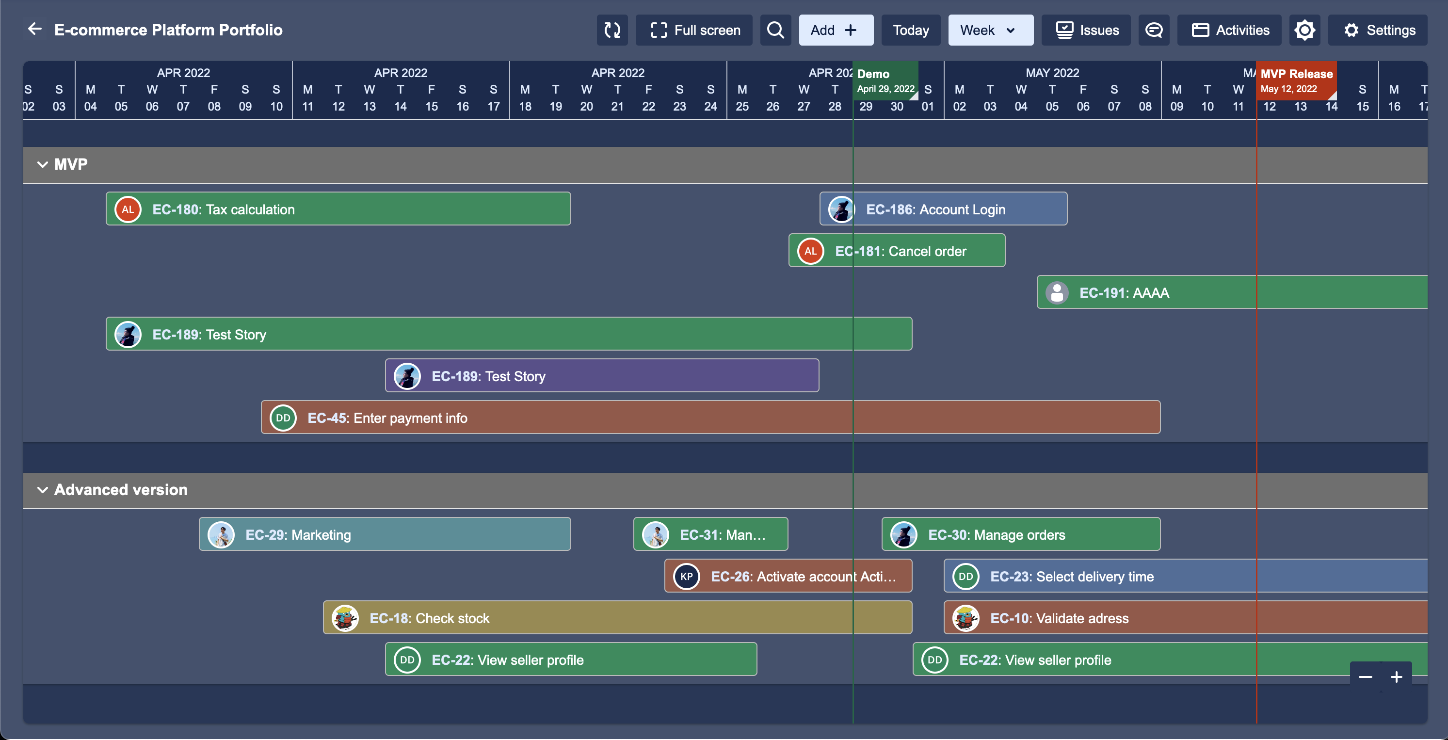The image size is (1448, 740).
Task: Click the Add button
Action: 836,31
